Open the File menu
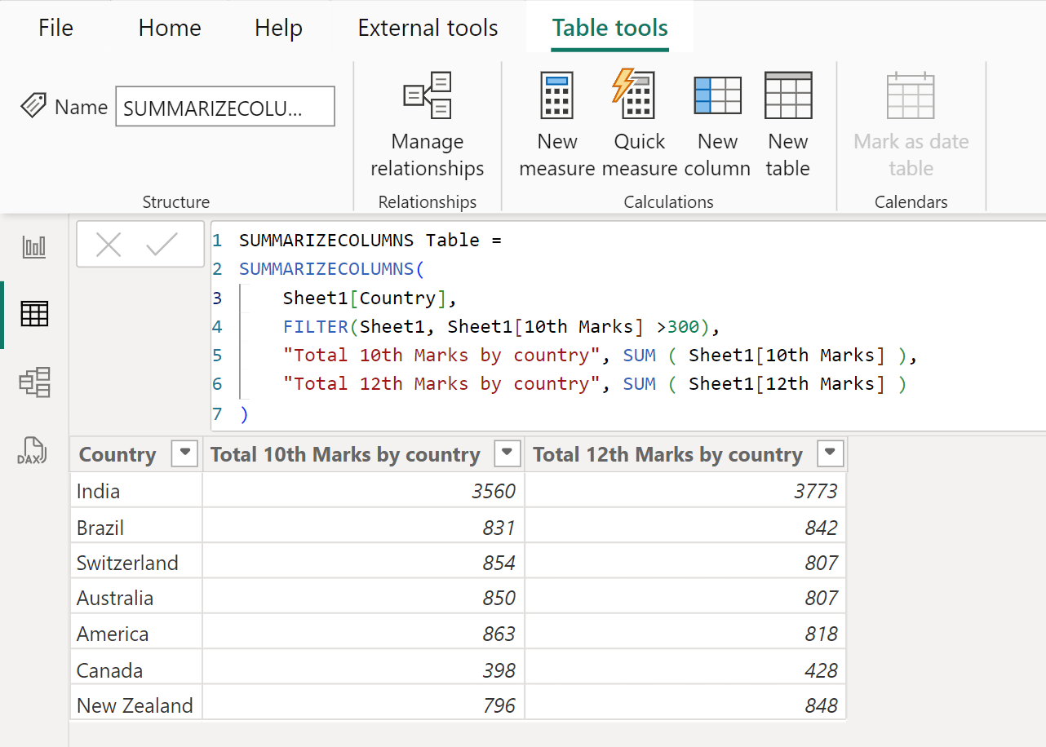Screen dimensions: 1046x747 click(55, 27)
